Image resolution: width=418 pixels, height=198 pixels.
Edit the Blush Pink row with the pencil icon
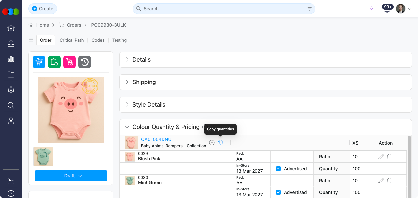pyautogui.click(x=381, y=157)
